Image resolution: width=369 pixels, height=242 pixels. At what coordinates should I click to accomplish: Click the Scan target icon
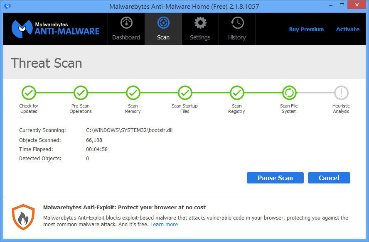pyautogui.click(x=163, y=23)
